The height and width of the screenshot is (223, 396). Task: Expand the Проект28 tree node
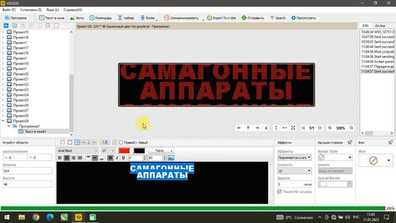pos(3,116)
